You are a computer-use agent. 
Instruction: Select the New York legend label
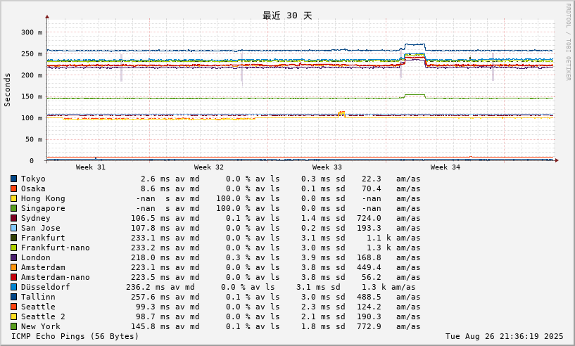40,326
